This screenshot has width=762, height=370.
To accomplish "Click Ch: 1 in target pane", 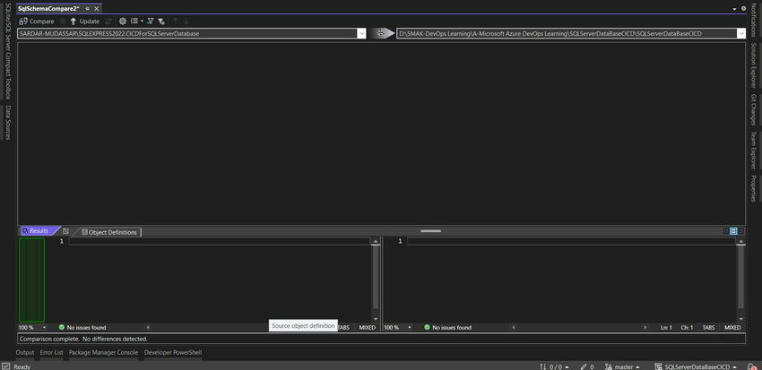I will (688, 327).
